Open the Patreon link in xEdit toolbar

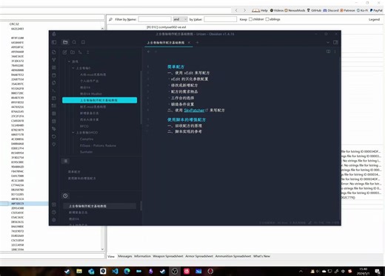347,10
